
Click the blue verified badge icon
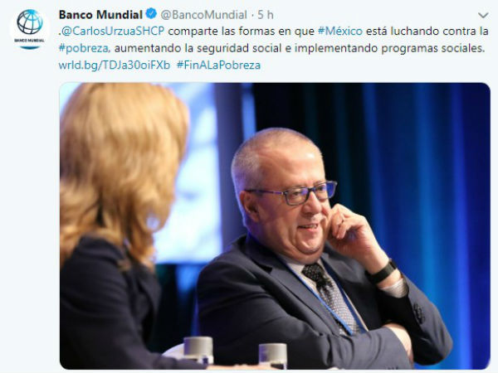[151, 14]
